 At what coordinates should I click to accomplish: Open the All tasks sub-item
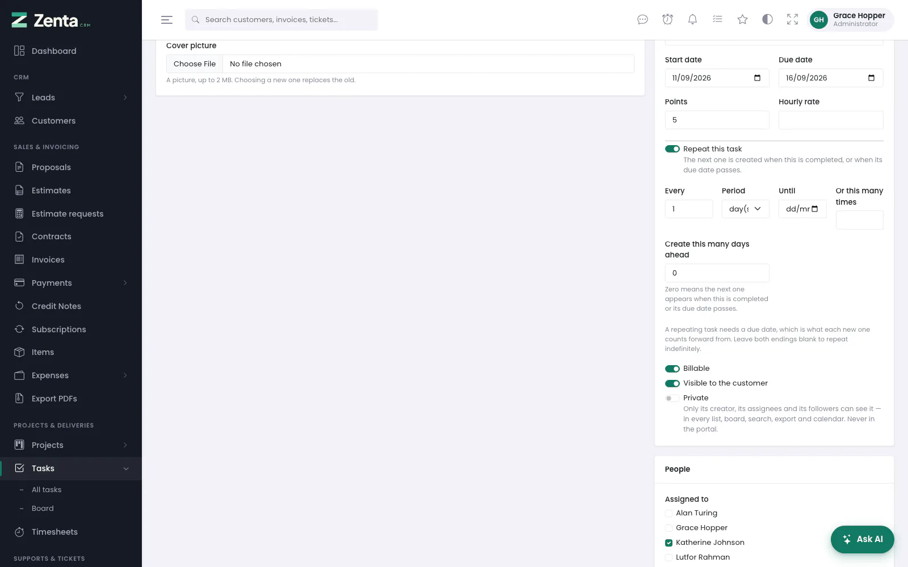click(47, 490)
